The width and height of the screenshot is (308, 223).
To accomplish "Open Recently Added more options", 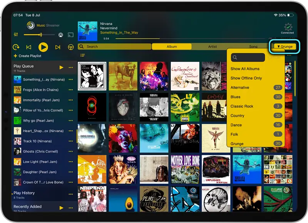I will pyautogui.click(x=71, y=208).
